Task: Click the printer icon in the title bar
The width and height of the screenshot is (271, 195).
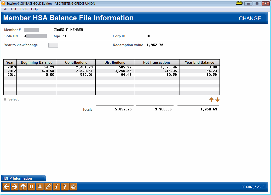Action: coord(239,3)
